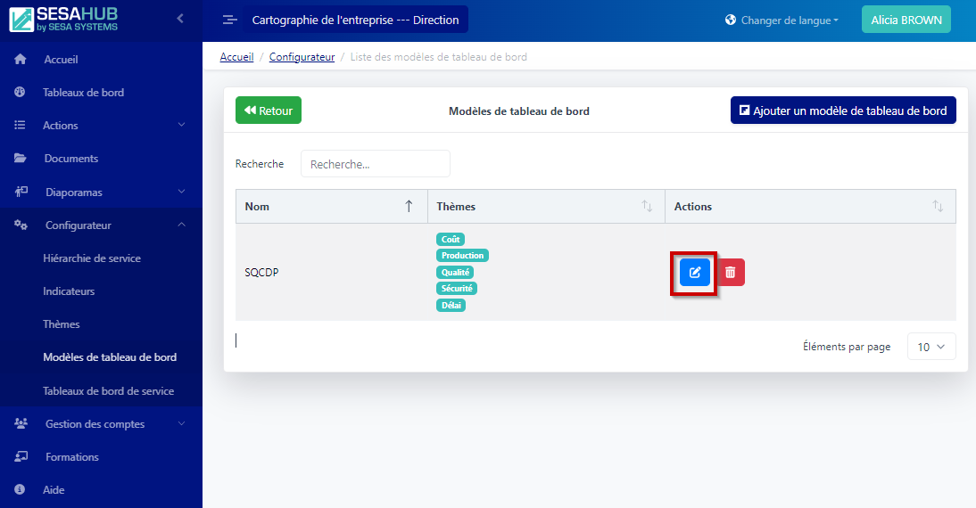Screen dimensions: 976x508
Task: Click the Formations icon in sidebar
Action: click(x=21, y=456)
